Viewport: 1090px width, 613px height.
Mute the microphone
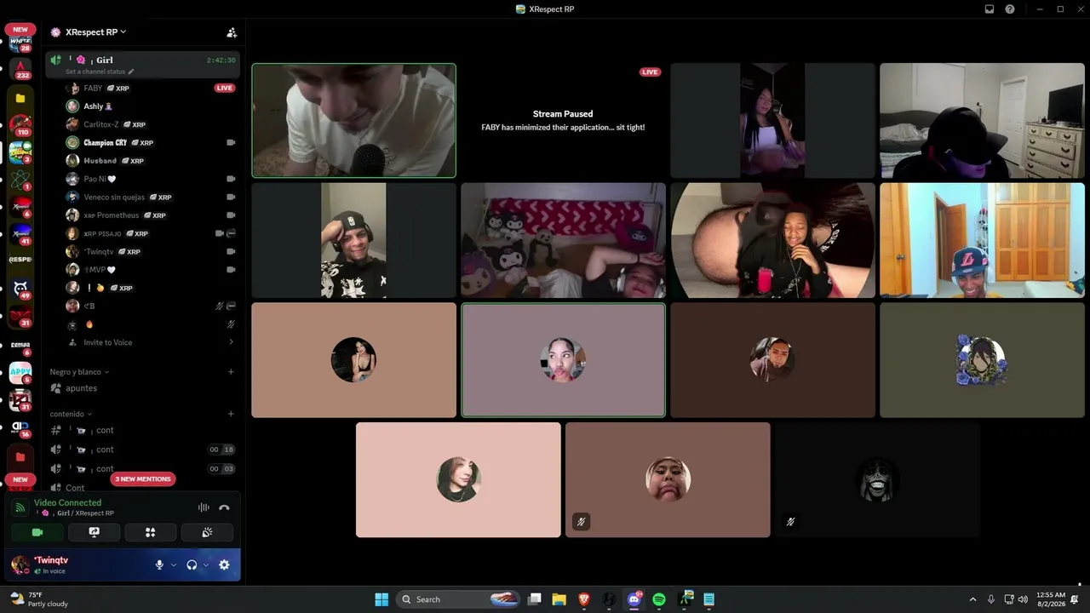[159, 564]
